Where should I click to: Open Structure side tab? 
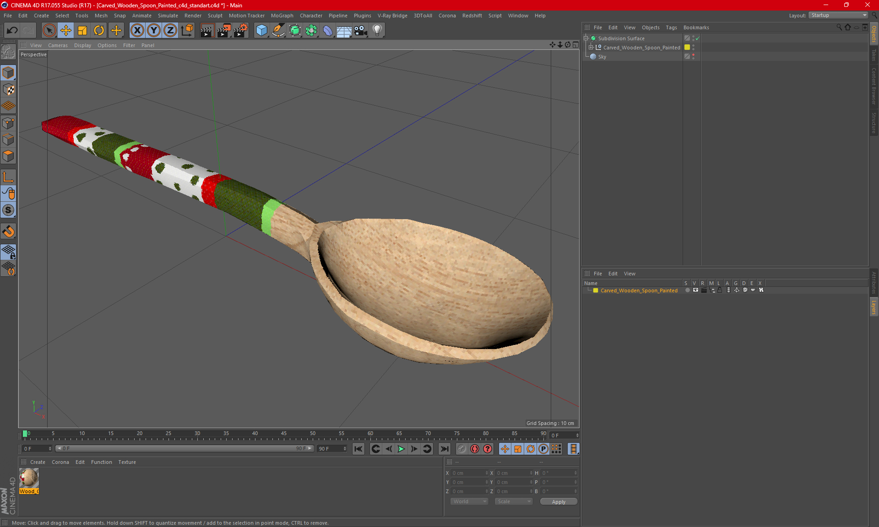coord(874,123)
